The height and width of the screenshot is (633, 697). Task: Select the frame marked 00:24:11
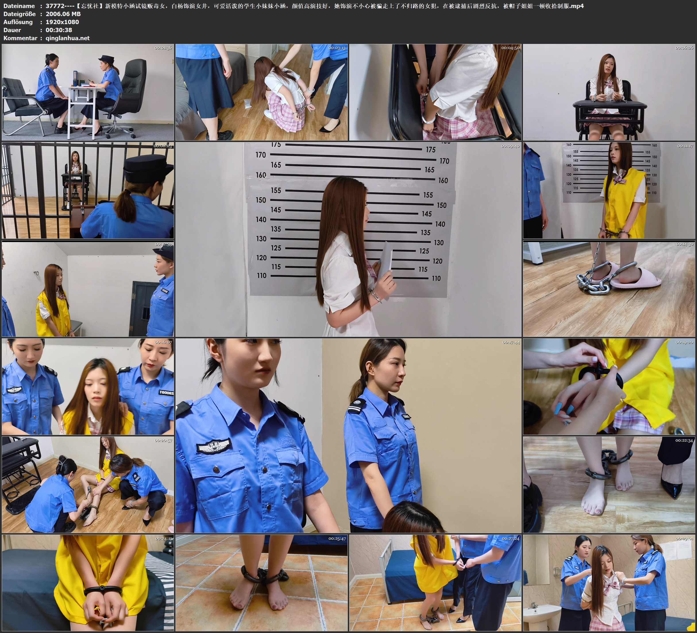88,583
